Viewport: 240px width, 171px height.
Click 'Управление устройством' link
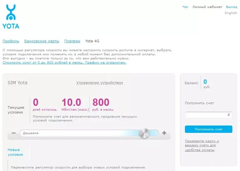pos(100,83)
